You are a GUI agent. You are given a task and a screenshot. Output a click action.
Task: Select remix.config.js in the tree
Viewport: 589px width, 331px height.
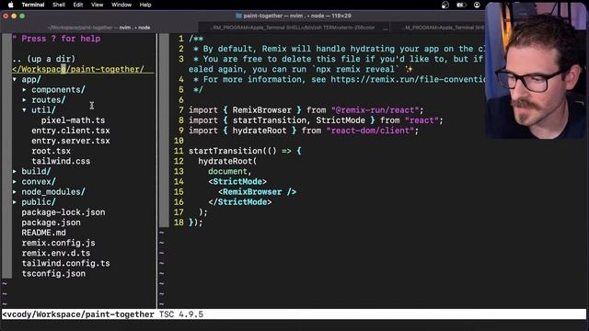[x=58, y=243]
